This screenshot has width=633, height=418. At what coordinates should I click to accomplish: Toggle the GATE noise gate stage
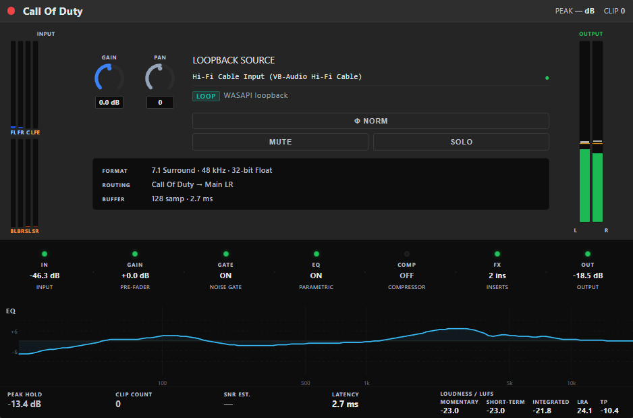[225, 270]
